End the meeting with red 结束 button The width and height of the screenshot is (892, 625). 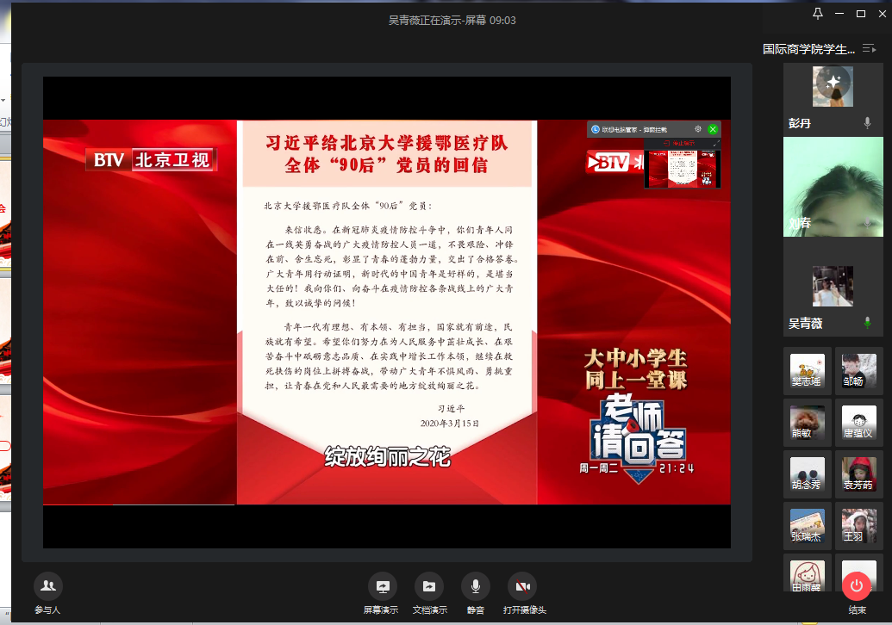856,586
